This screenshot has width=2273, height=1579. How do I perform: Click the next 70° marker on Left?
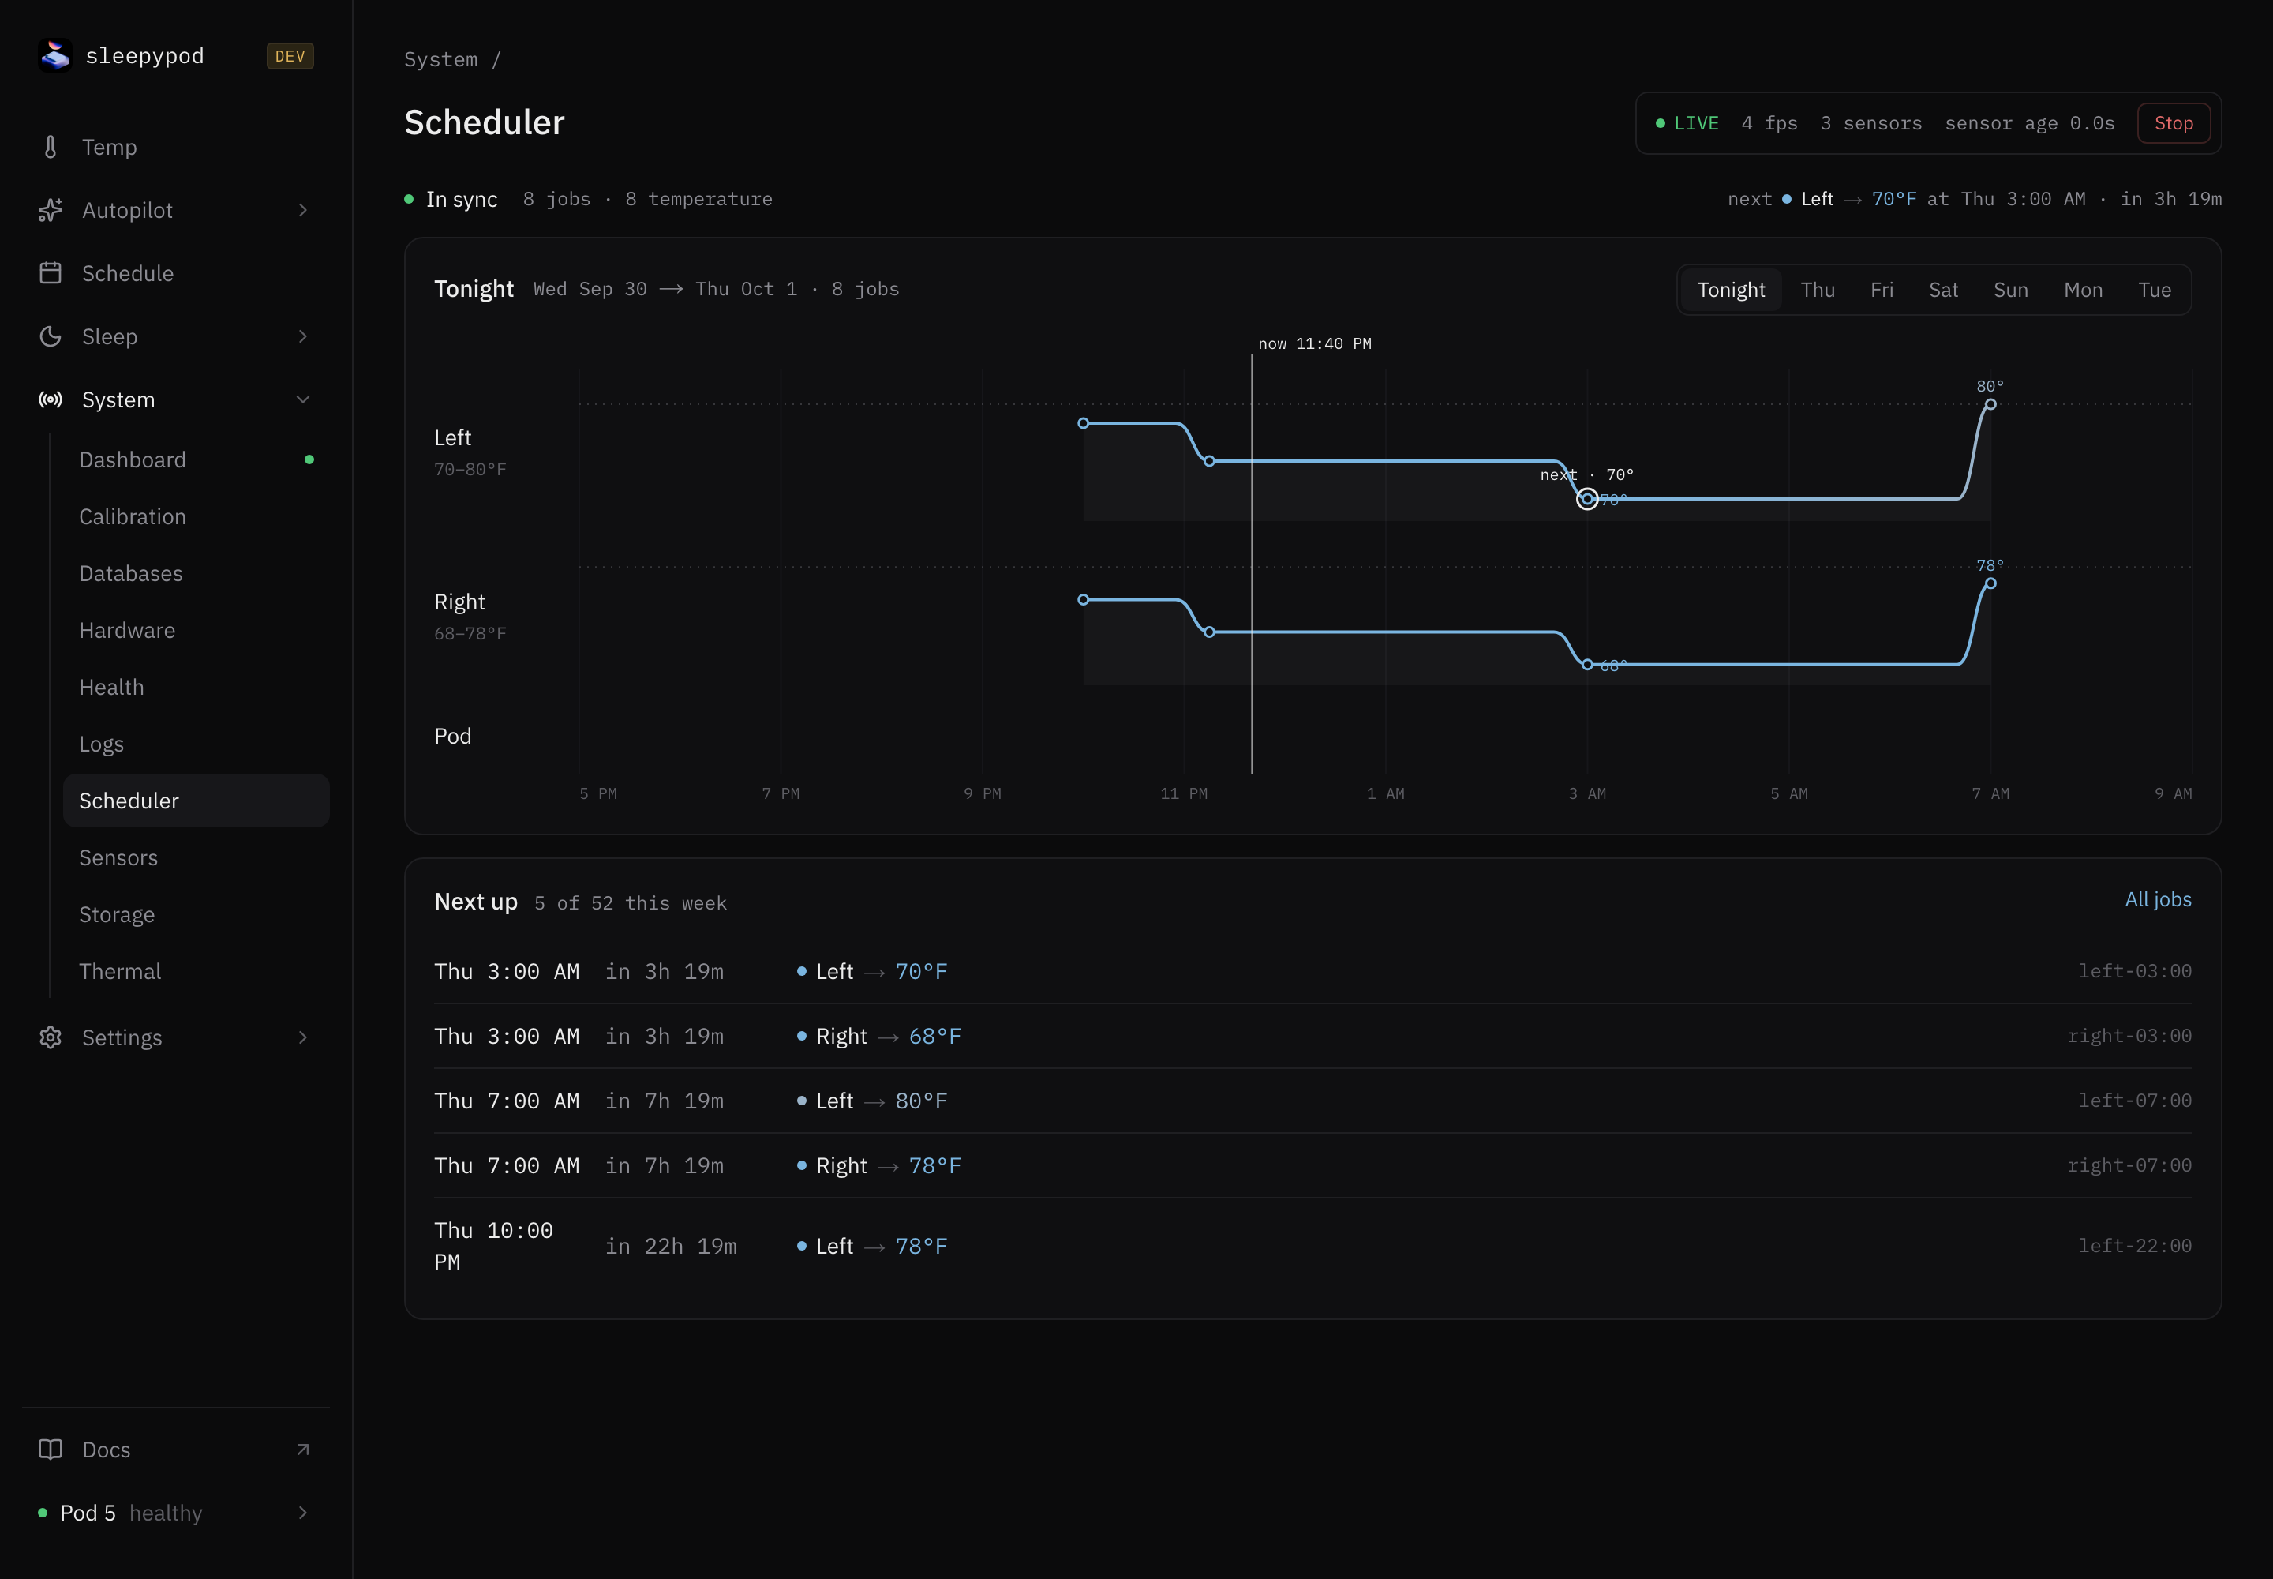1586,499
